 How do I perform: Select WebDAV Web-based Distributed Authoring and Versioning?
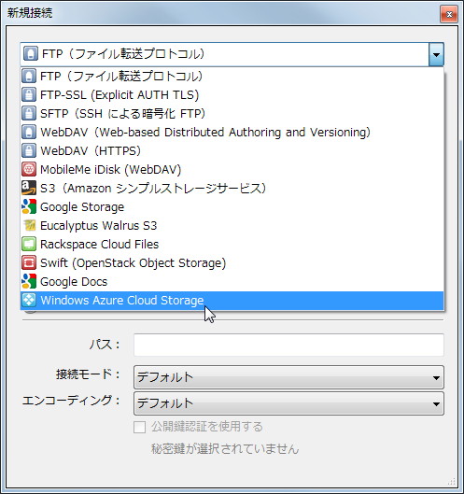tap(232, 132)
